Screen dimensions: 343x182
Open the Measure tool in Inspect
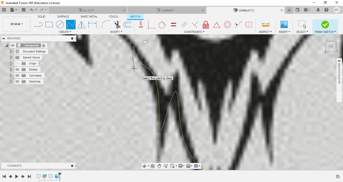(265, 25)
